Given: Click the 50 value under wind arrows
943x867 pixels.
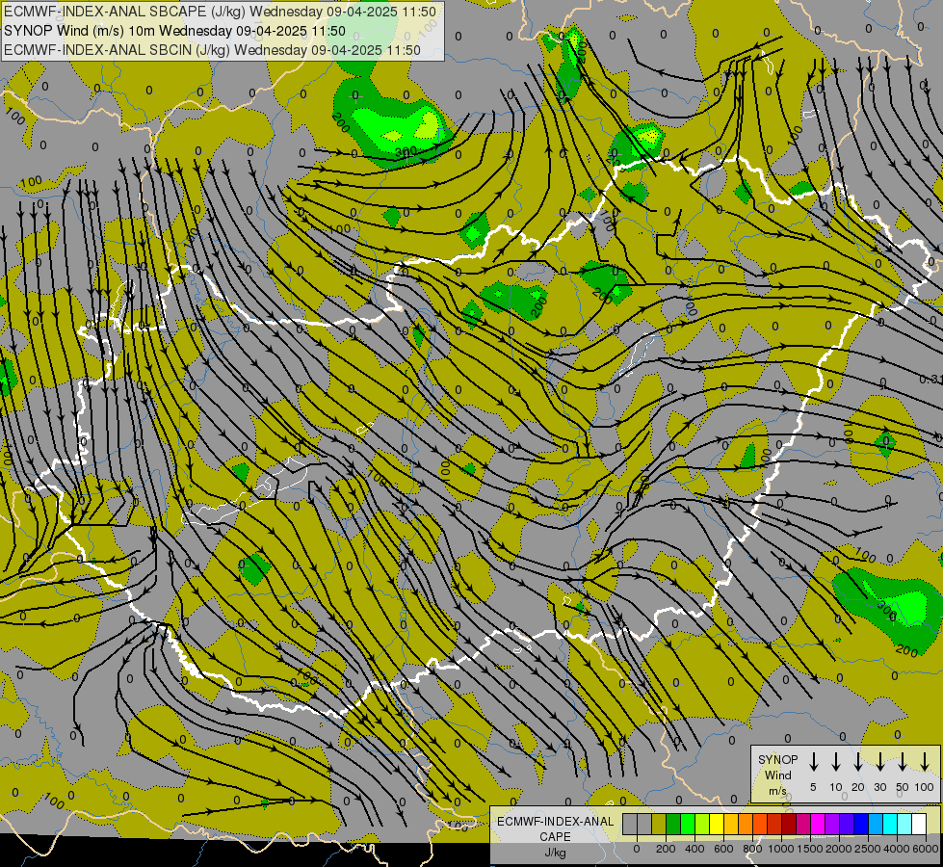Looking at the screenshot, I should pyautogui.click(x=903, y=787).
